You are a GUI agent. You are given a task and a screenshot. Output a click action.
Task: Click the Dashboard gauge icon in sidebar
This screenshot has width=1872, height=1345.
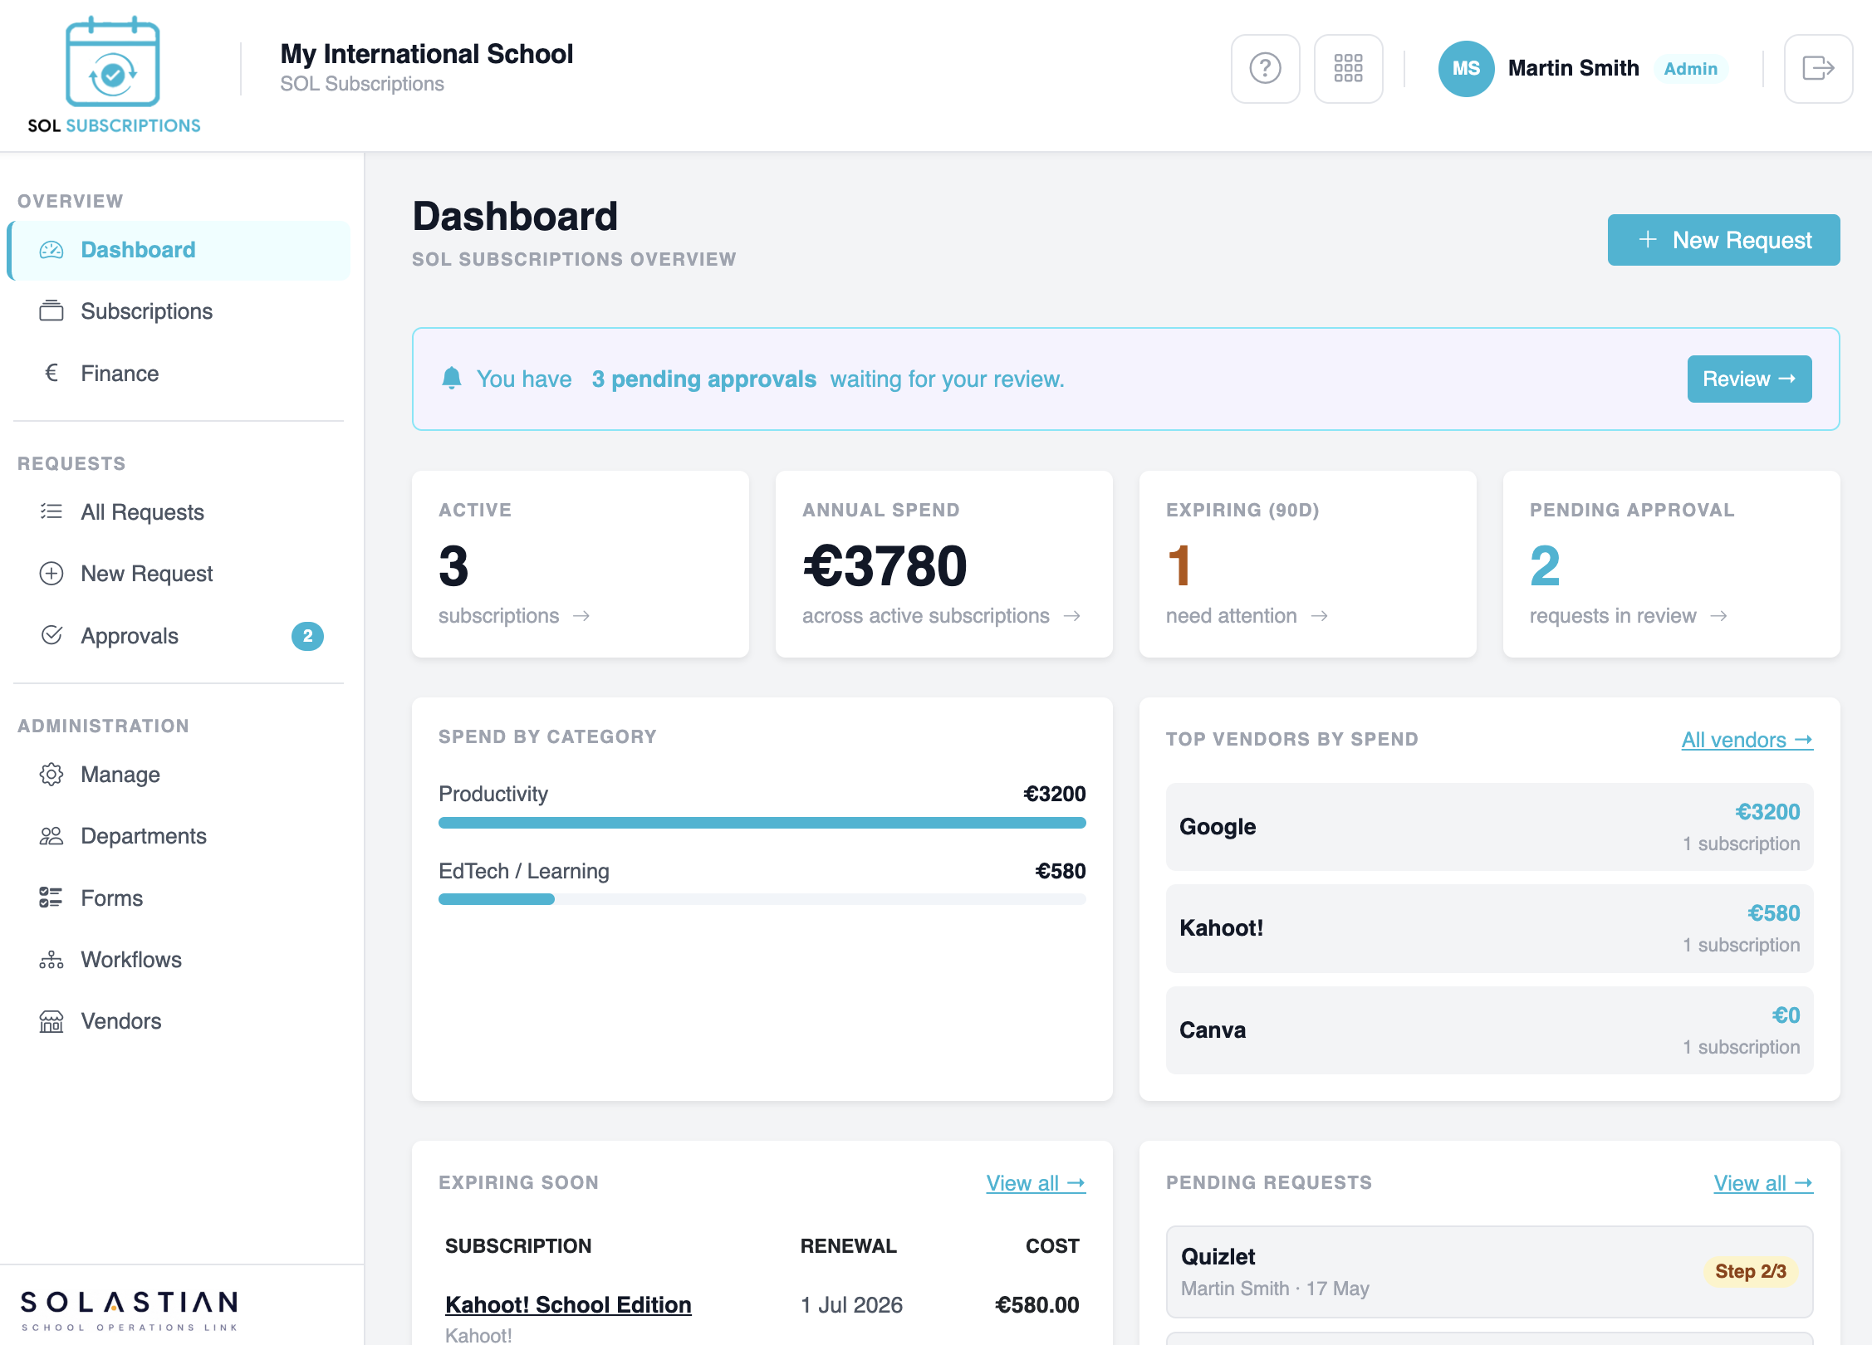pyautogui.click(x=51, y=250)
